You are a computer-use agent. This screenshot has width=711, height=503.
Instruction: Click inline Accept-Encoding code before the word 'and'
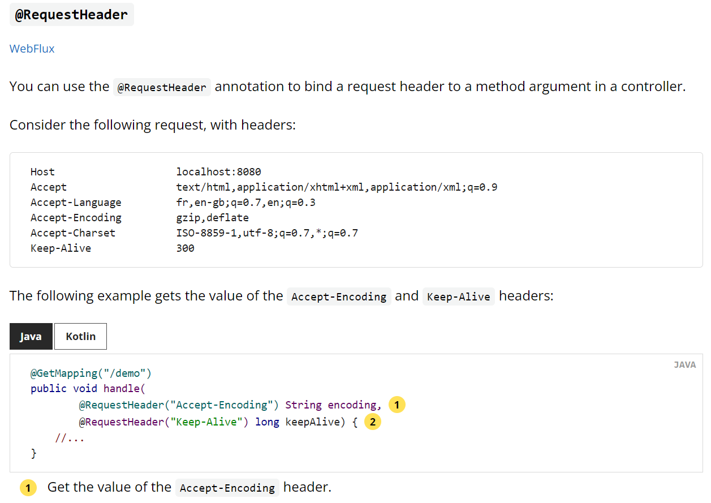(x=339, y=296)
